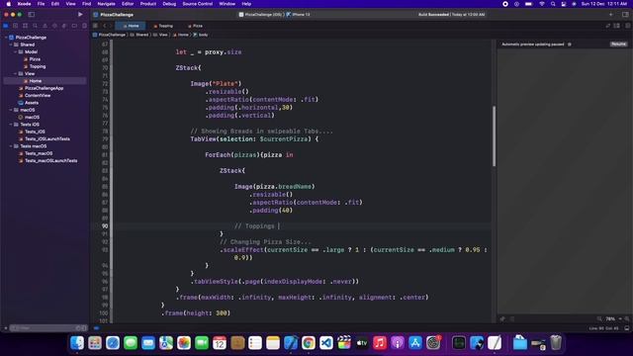
Task: Open the debug navigator icon
Action: 64,26
